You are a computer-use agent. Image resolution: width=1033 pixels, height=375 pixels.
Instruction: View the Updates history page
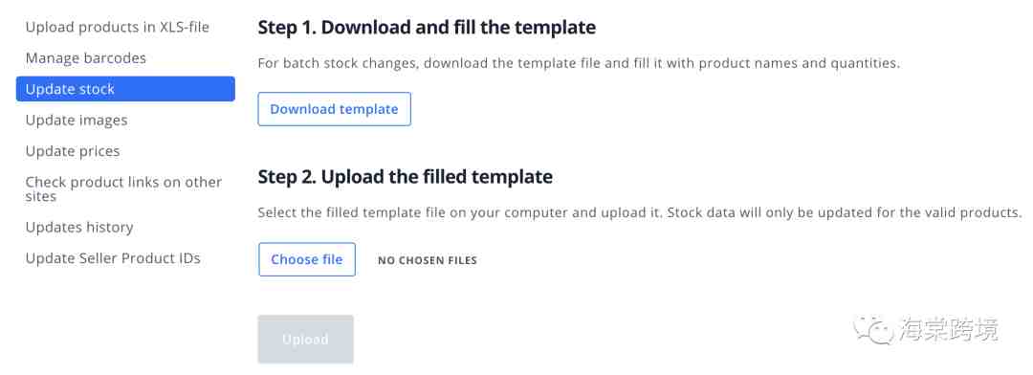[79, 228]
